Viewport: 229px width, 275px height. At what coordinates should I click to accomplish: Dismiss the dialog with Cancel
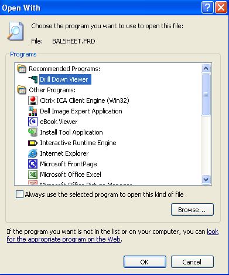[192, 262]
